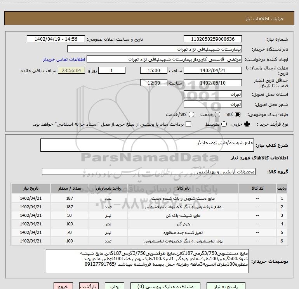Click unit لیتر in row 3

(108, 216)
